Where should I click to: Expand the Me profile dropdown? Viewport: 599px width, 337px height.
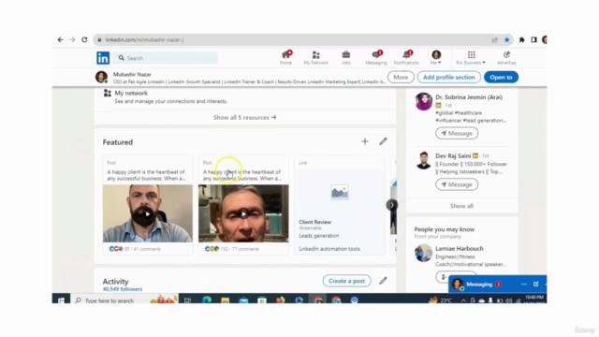pos(436,58)
